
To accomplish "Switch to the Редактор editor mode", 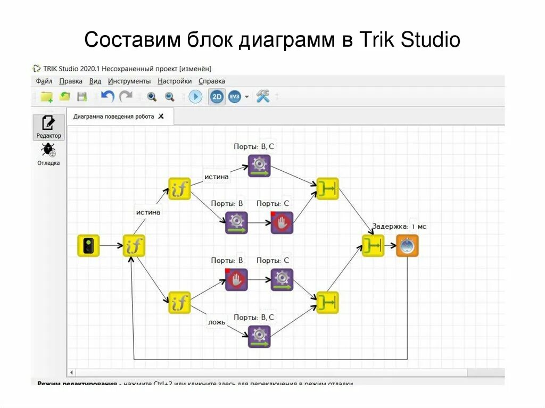I will click(48, 127).
